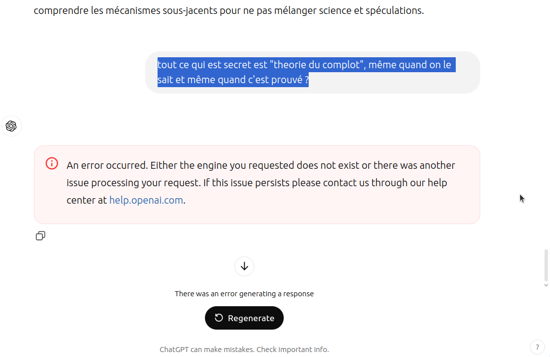The image size is (550, 357).
Task: Open help via the question mark button
Action: point(537,347)
